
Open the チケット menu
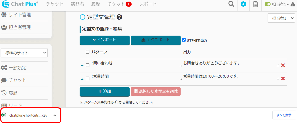click(116, 4)
